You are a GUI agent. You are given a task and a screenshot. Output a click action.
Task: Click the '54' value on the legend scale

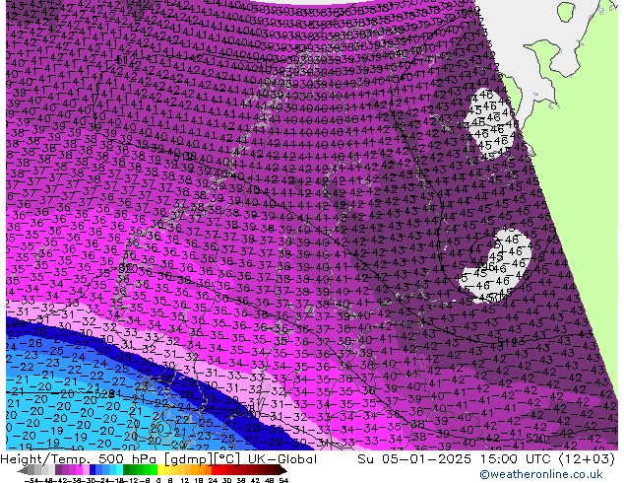282,480
